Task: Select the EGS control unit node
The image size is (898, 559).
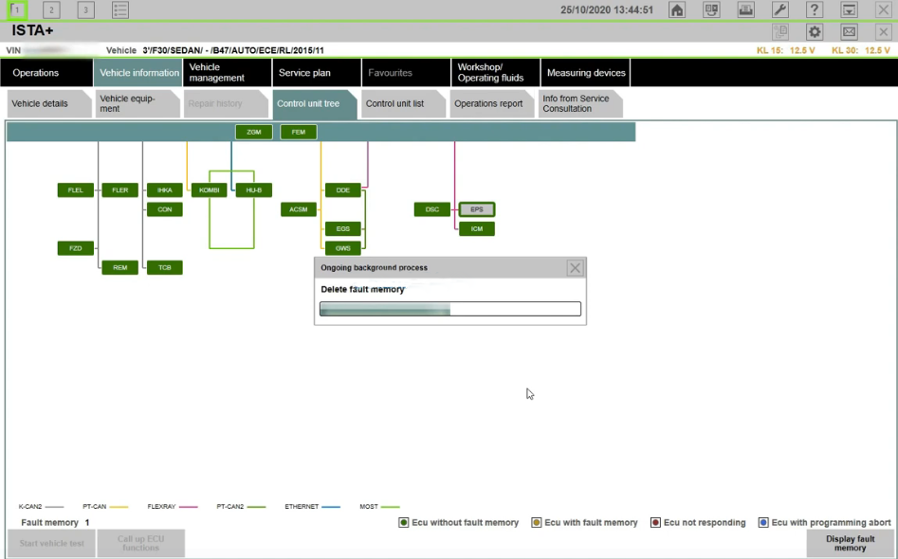Action: [x=343, y=229]
